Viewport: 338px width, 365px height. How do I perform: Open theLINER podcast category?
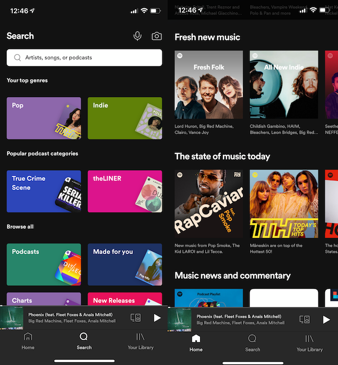(x=125, y=191)
